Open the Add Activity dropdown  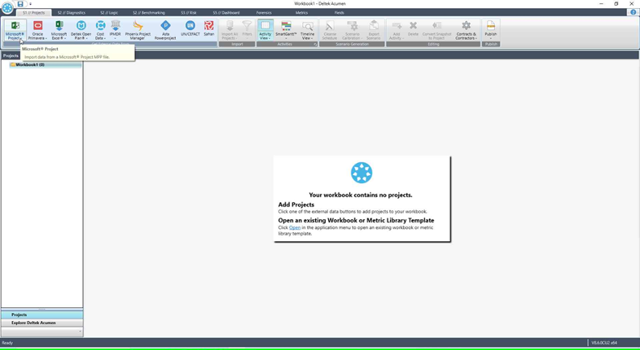tap(397, 30)
